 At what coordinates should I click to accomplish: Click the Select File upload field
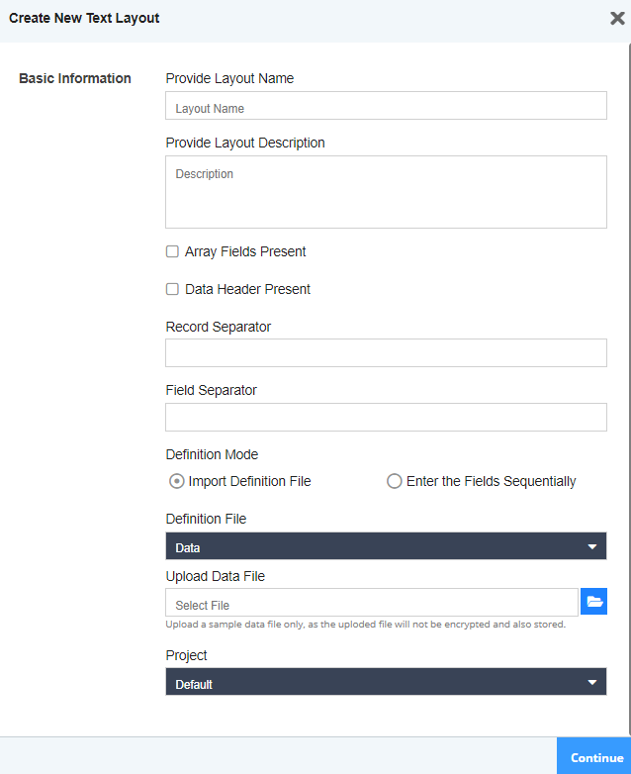372,603
